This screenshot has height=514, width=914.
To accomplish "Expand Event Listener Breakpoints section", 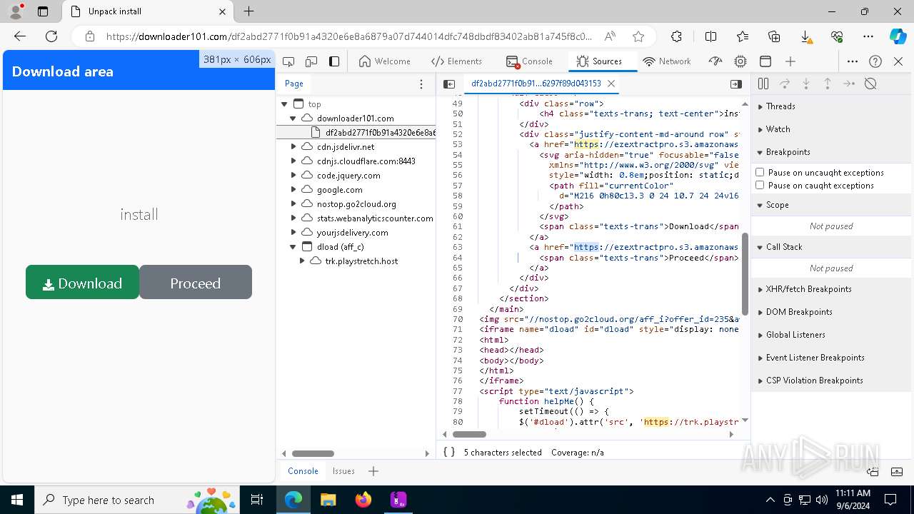I will point(832,358).
